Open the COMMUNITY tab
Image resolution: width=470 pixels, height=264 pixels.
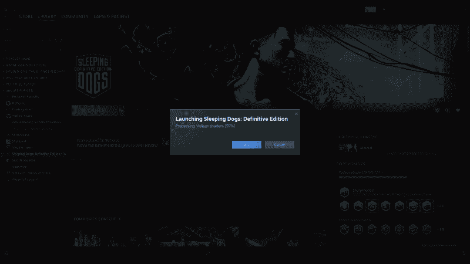tap(75, 16)
